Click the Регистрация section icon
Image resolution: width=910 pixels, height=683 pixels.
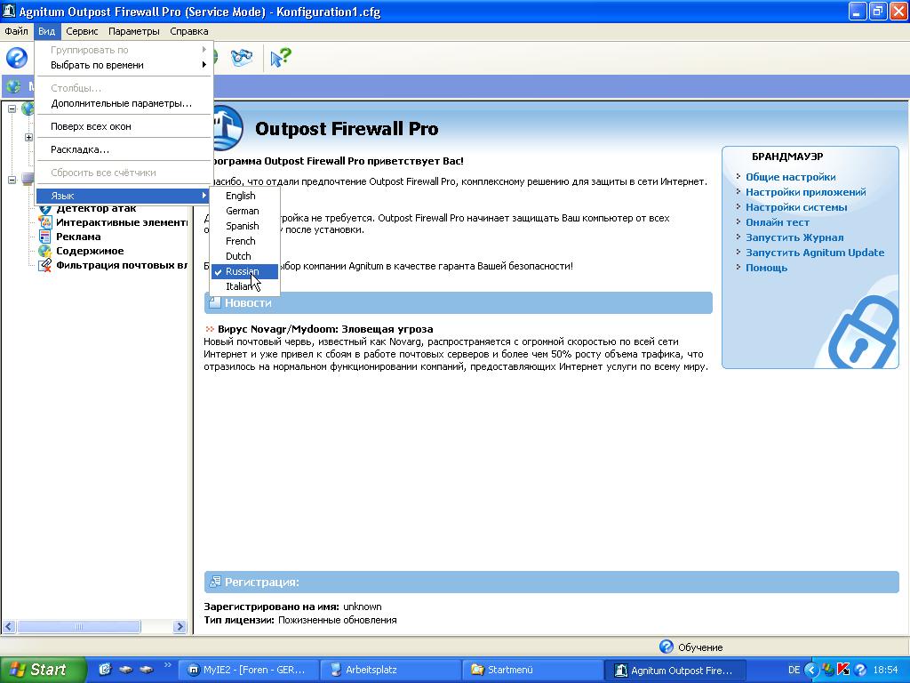tap(215, 582)
